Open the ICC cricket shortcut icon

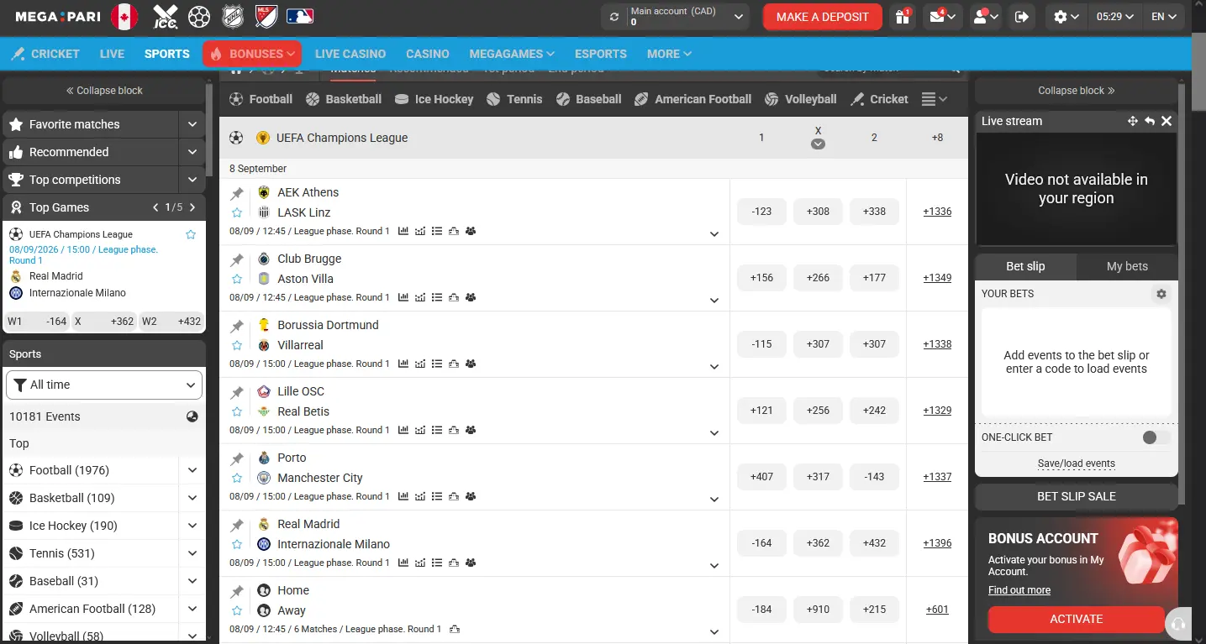[166, 17]
